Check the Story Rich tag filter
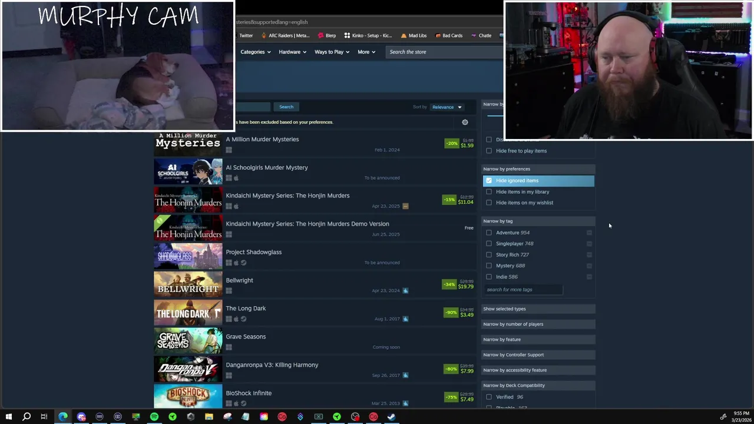 click(x=489, y=255)
